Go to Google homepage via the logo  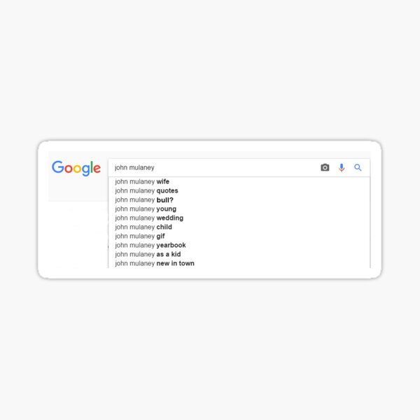pyautogui.click(x=76, y=168)
